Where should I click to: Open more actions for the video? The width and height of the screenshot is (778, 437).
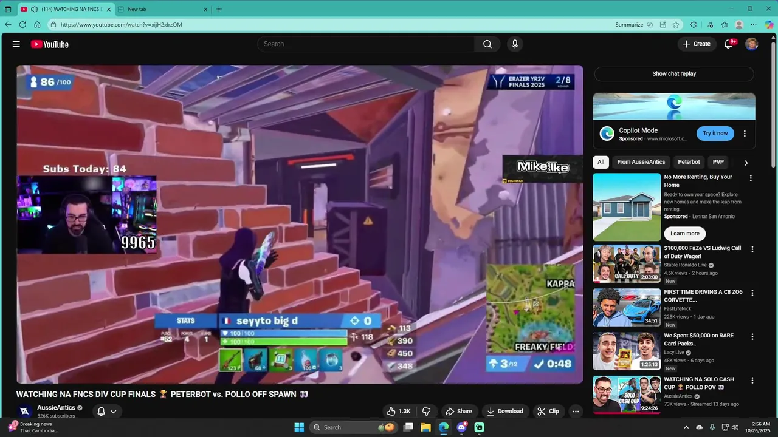click(576, 411)
